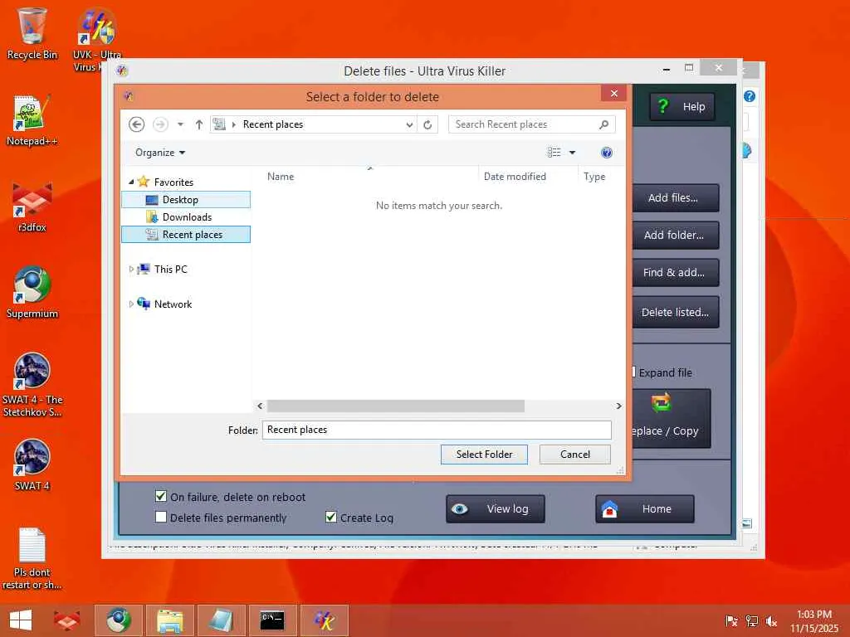
Task: Cancel the folder selection dialog
Action: point(575,455)
